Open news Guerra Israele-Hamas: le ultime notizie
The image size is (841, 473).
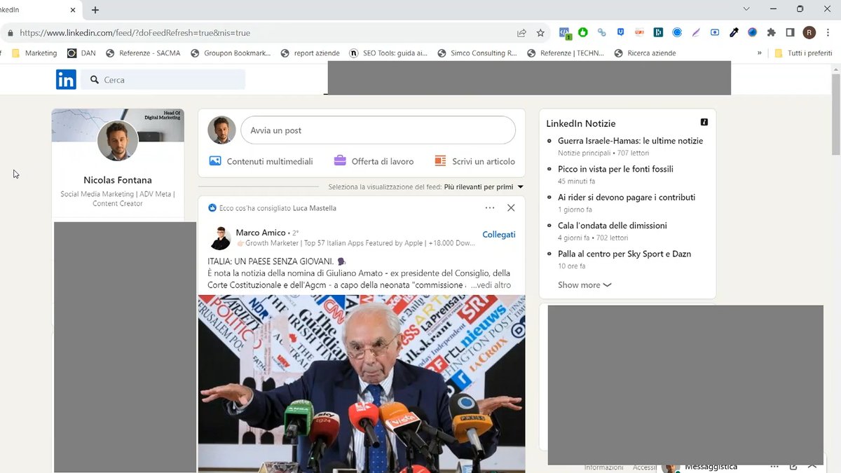630,141
